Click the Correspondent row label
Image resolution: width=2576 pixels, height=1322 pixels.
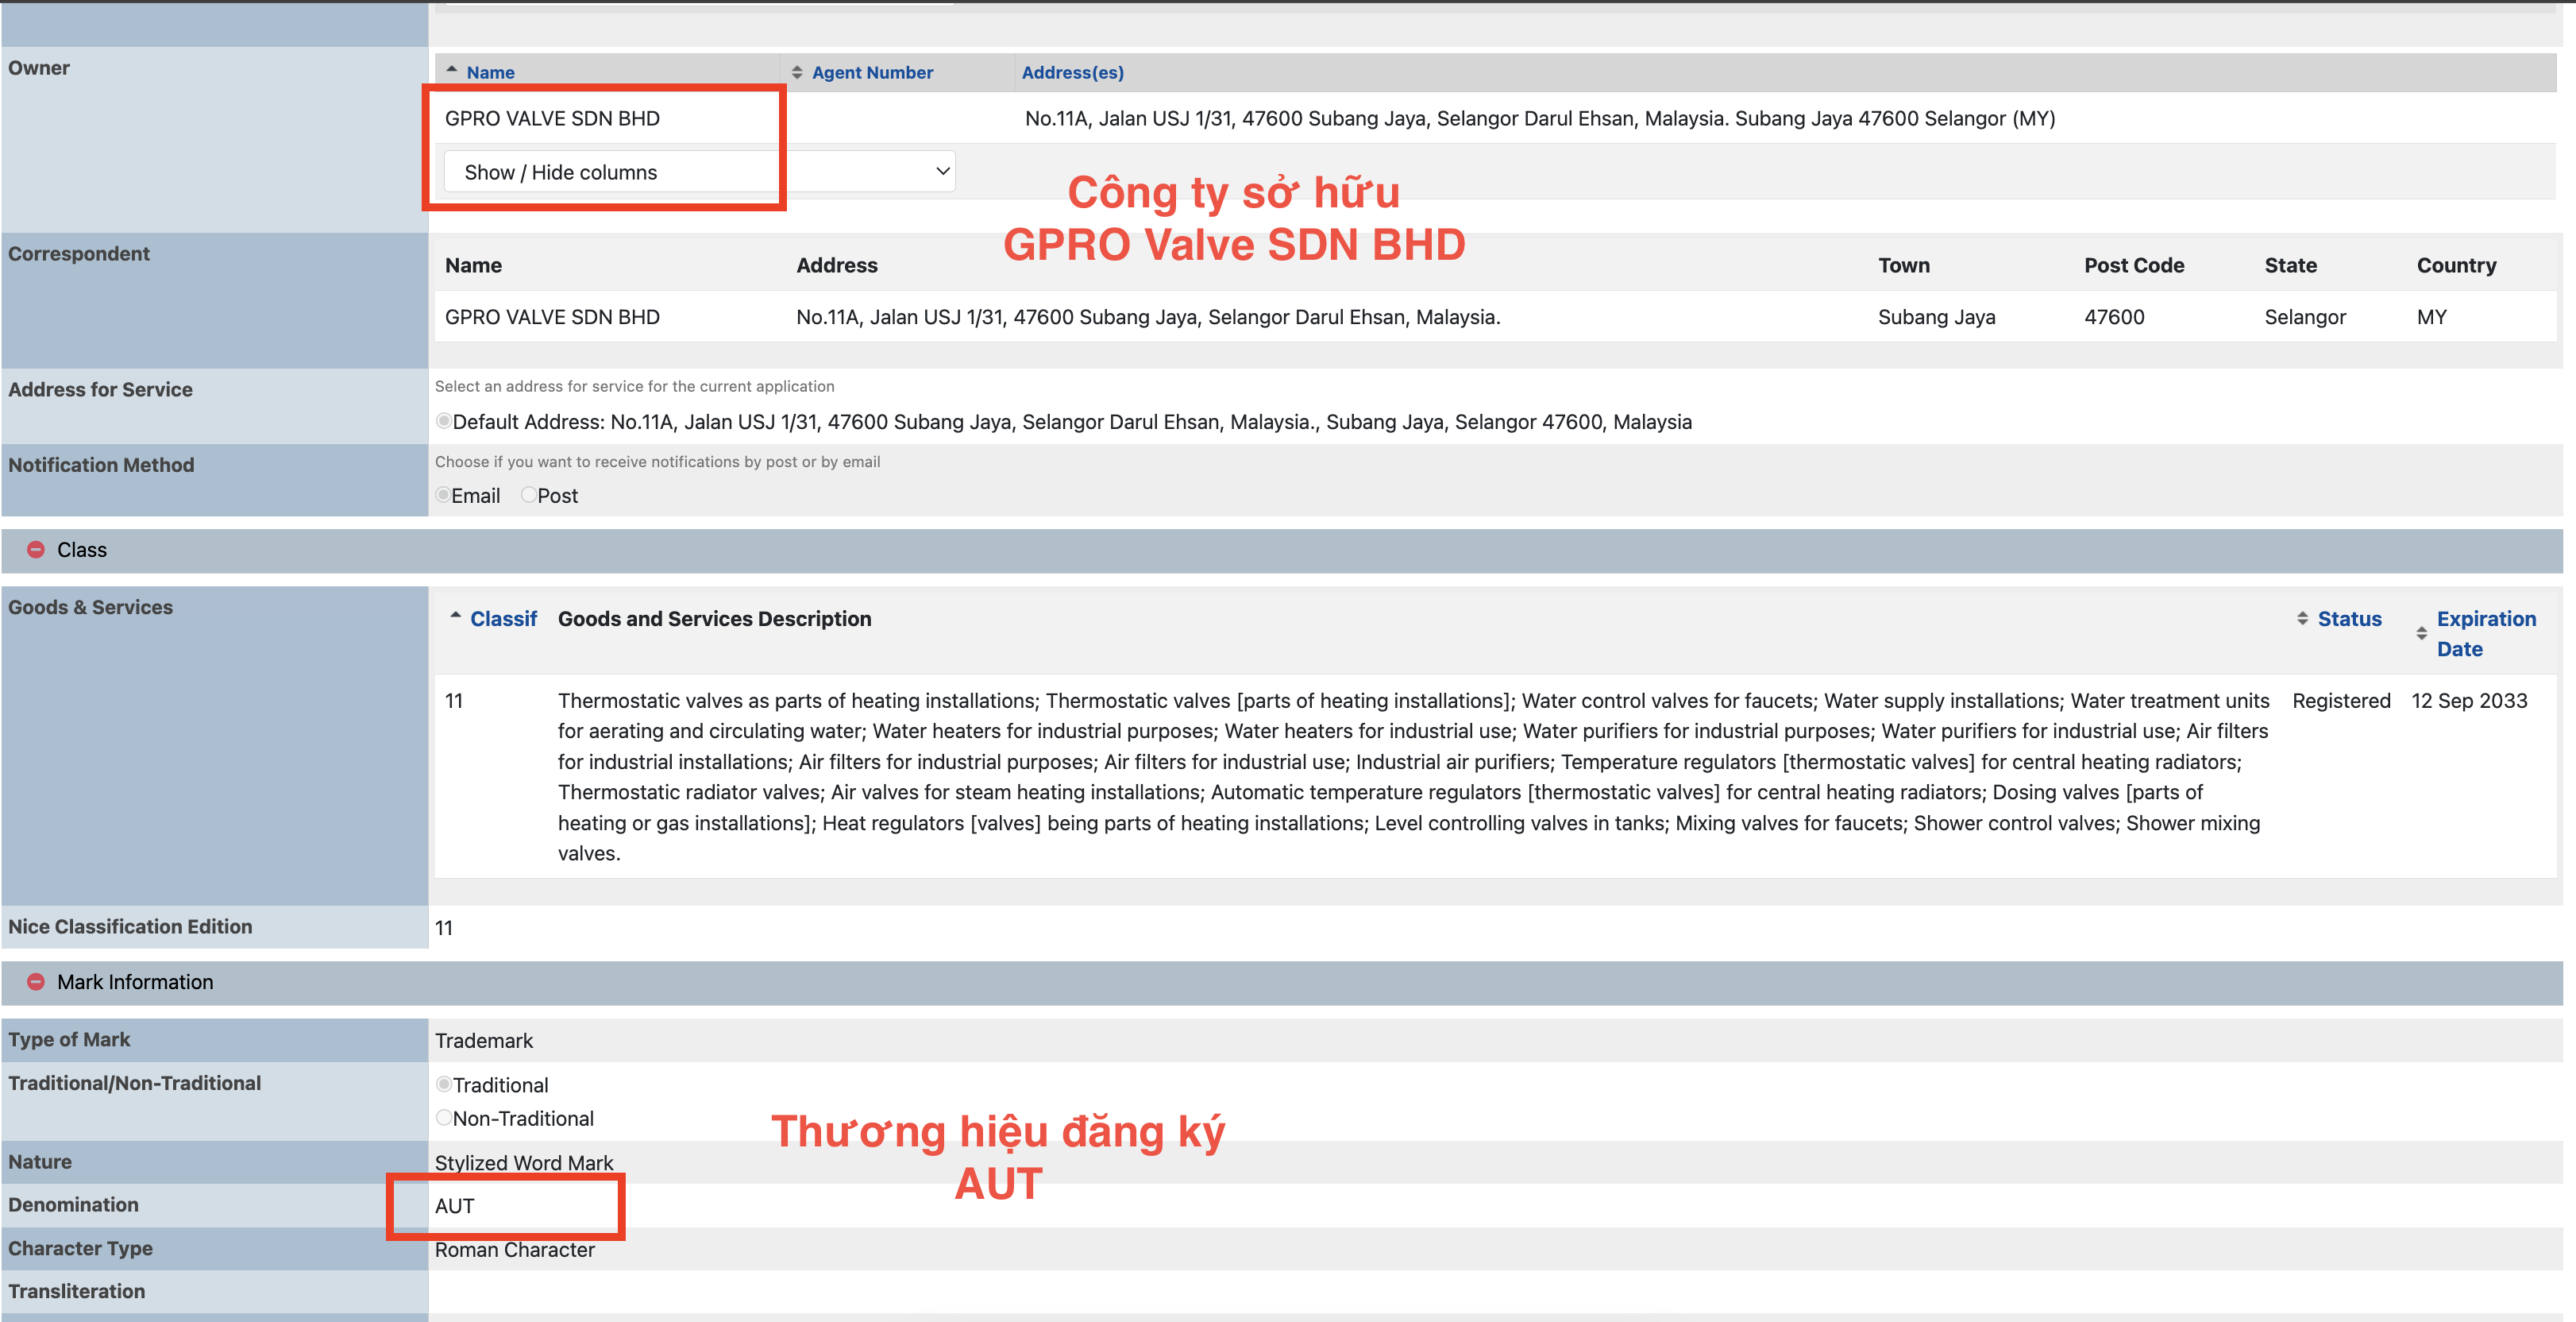tap(79, 254)
